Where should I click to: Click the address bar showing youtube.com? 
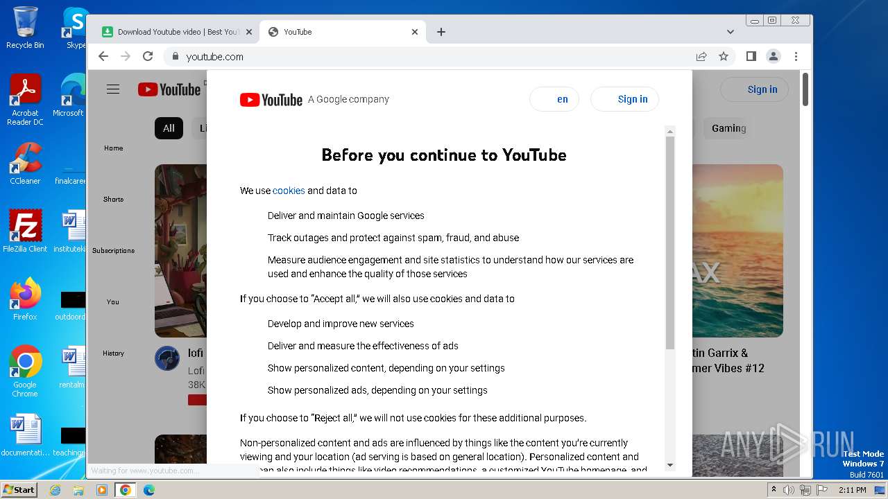coord(430,56)
